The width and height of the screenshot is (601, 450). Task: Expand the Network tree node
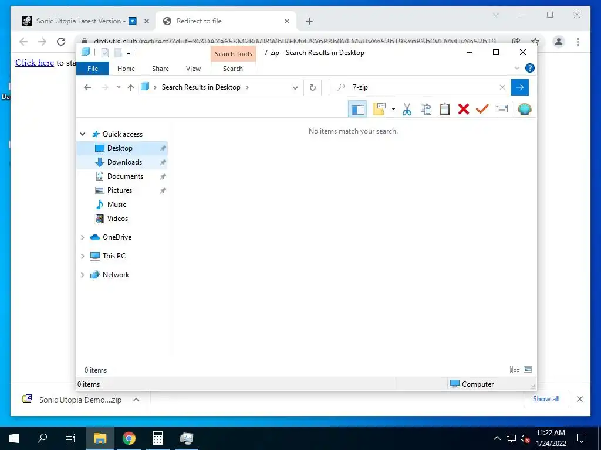[82, 275]
